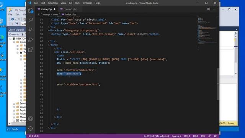Select the DESKTOP server tree item
245x138 pixels.
click(x=19, y=38)
